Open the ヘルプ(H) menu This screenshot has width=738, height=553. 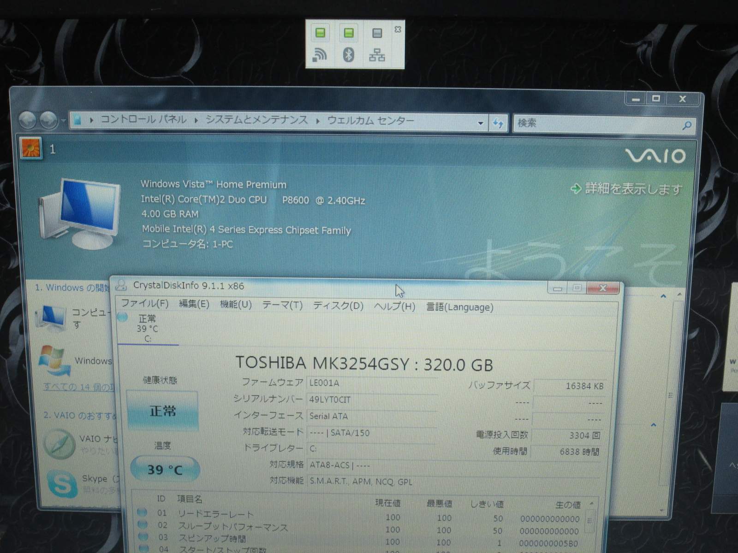[x=394, y=306]
